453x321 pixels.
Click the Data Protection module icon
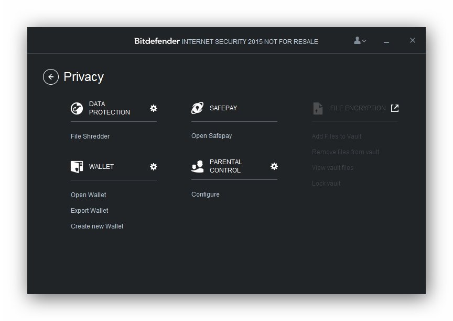77,108
